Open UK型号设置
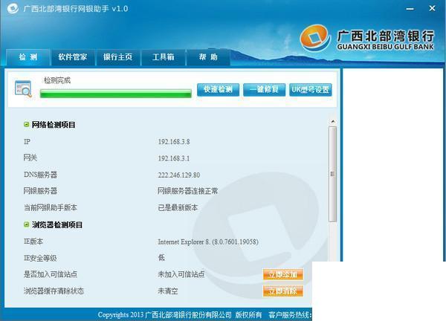446x321 pixels. point(310,90)
